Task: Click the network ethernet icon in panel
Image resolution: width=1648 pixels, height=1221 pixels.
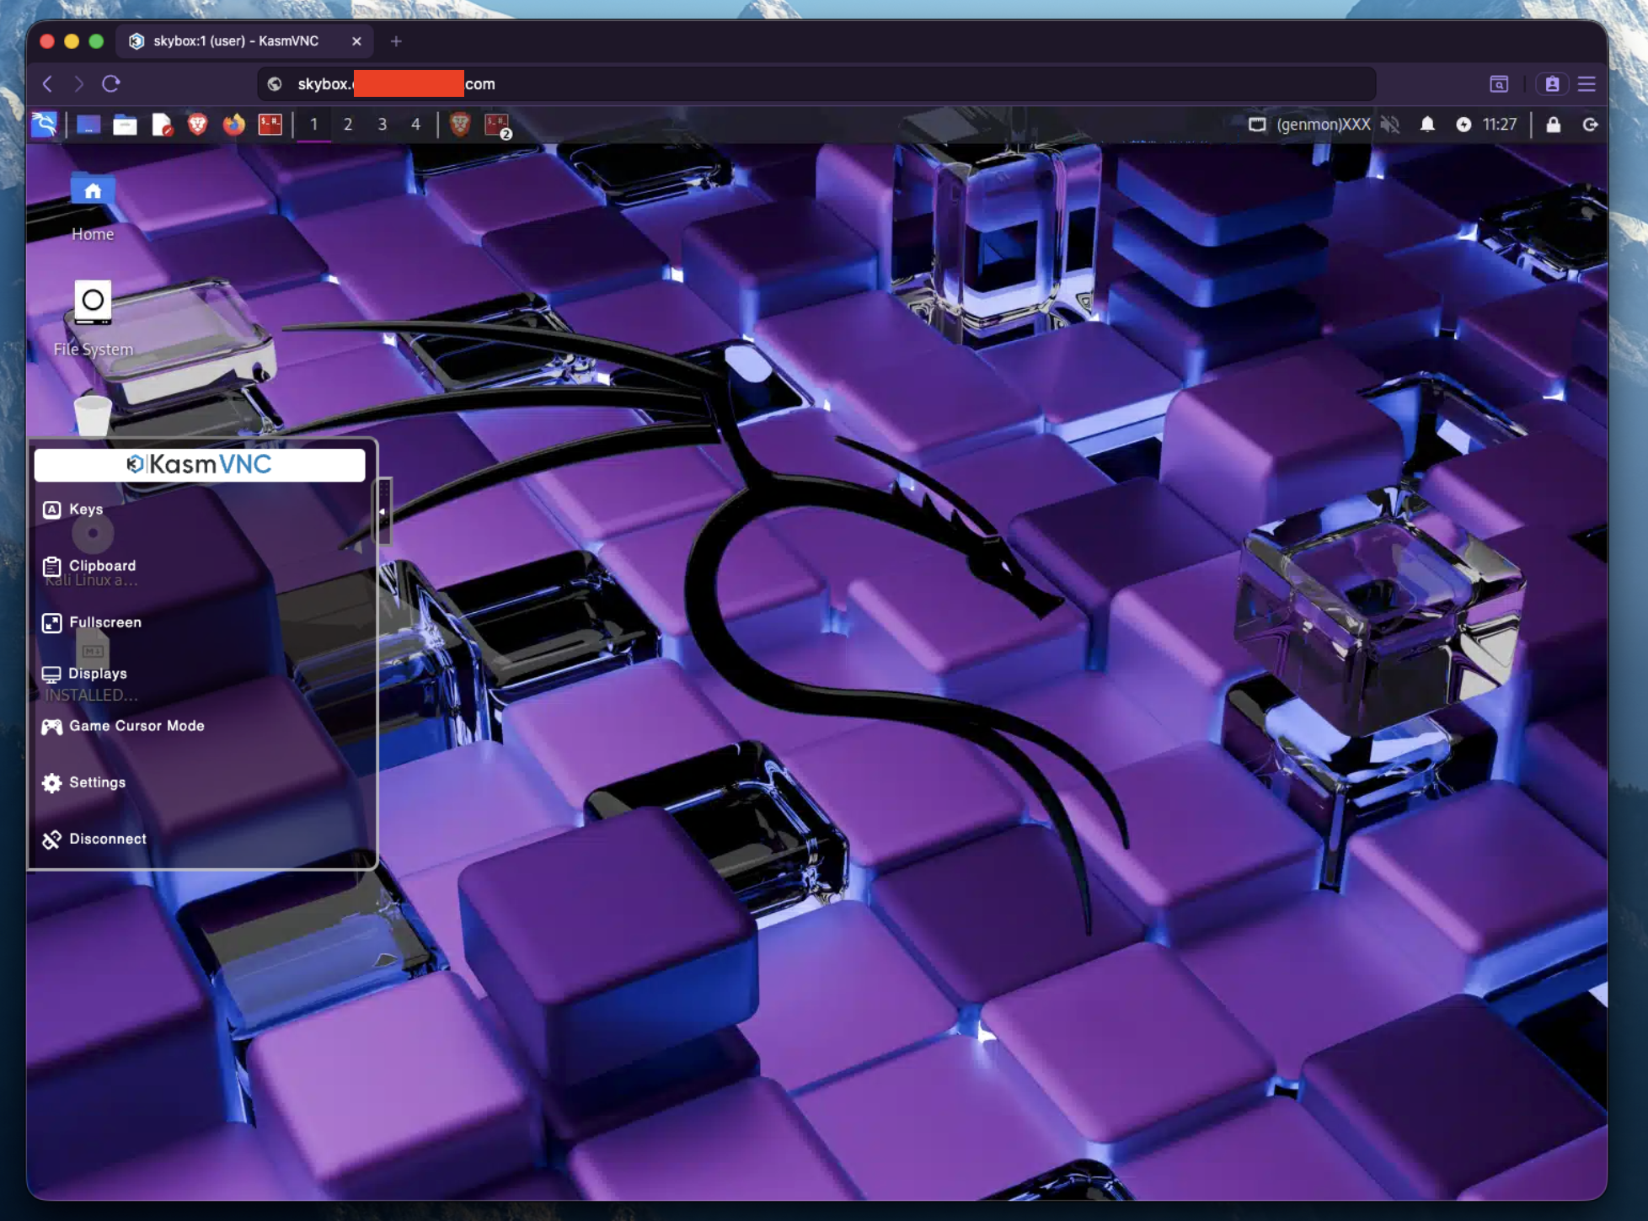Action: pyautogui.click(x=1257, y=125)
